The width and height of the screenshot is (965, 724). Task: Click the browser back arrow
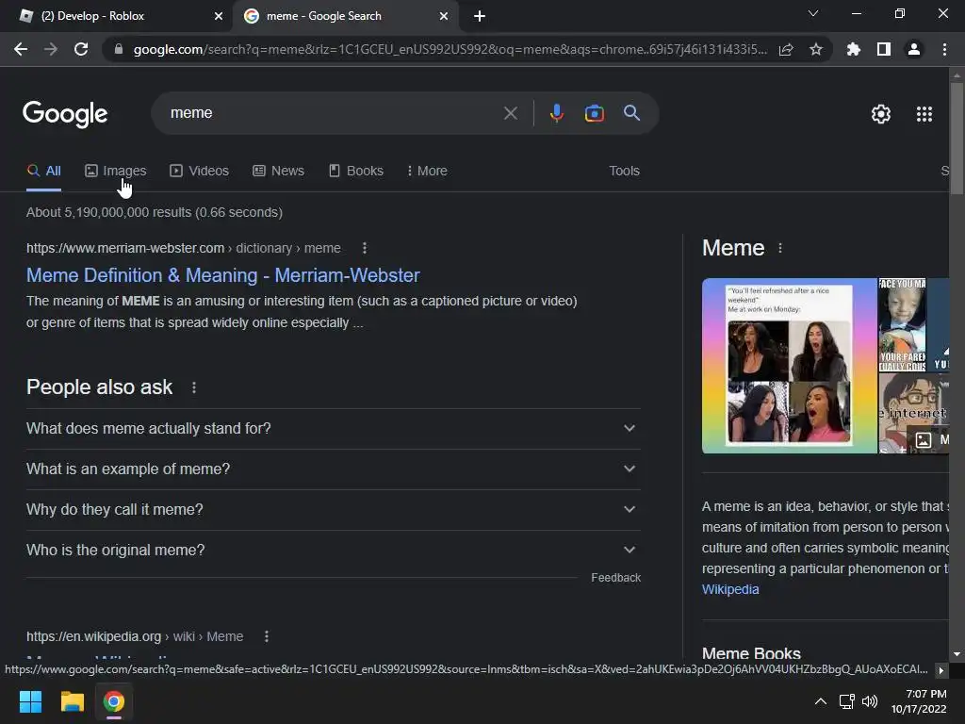[x=21, y=49]
